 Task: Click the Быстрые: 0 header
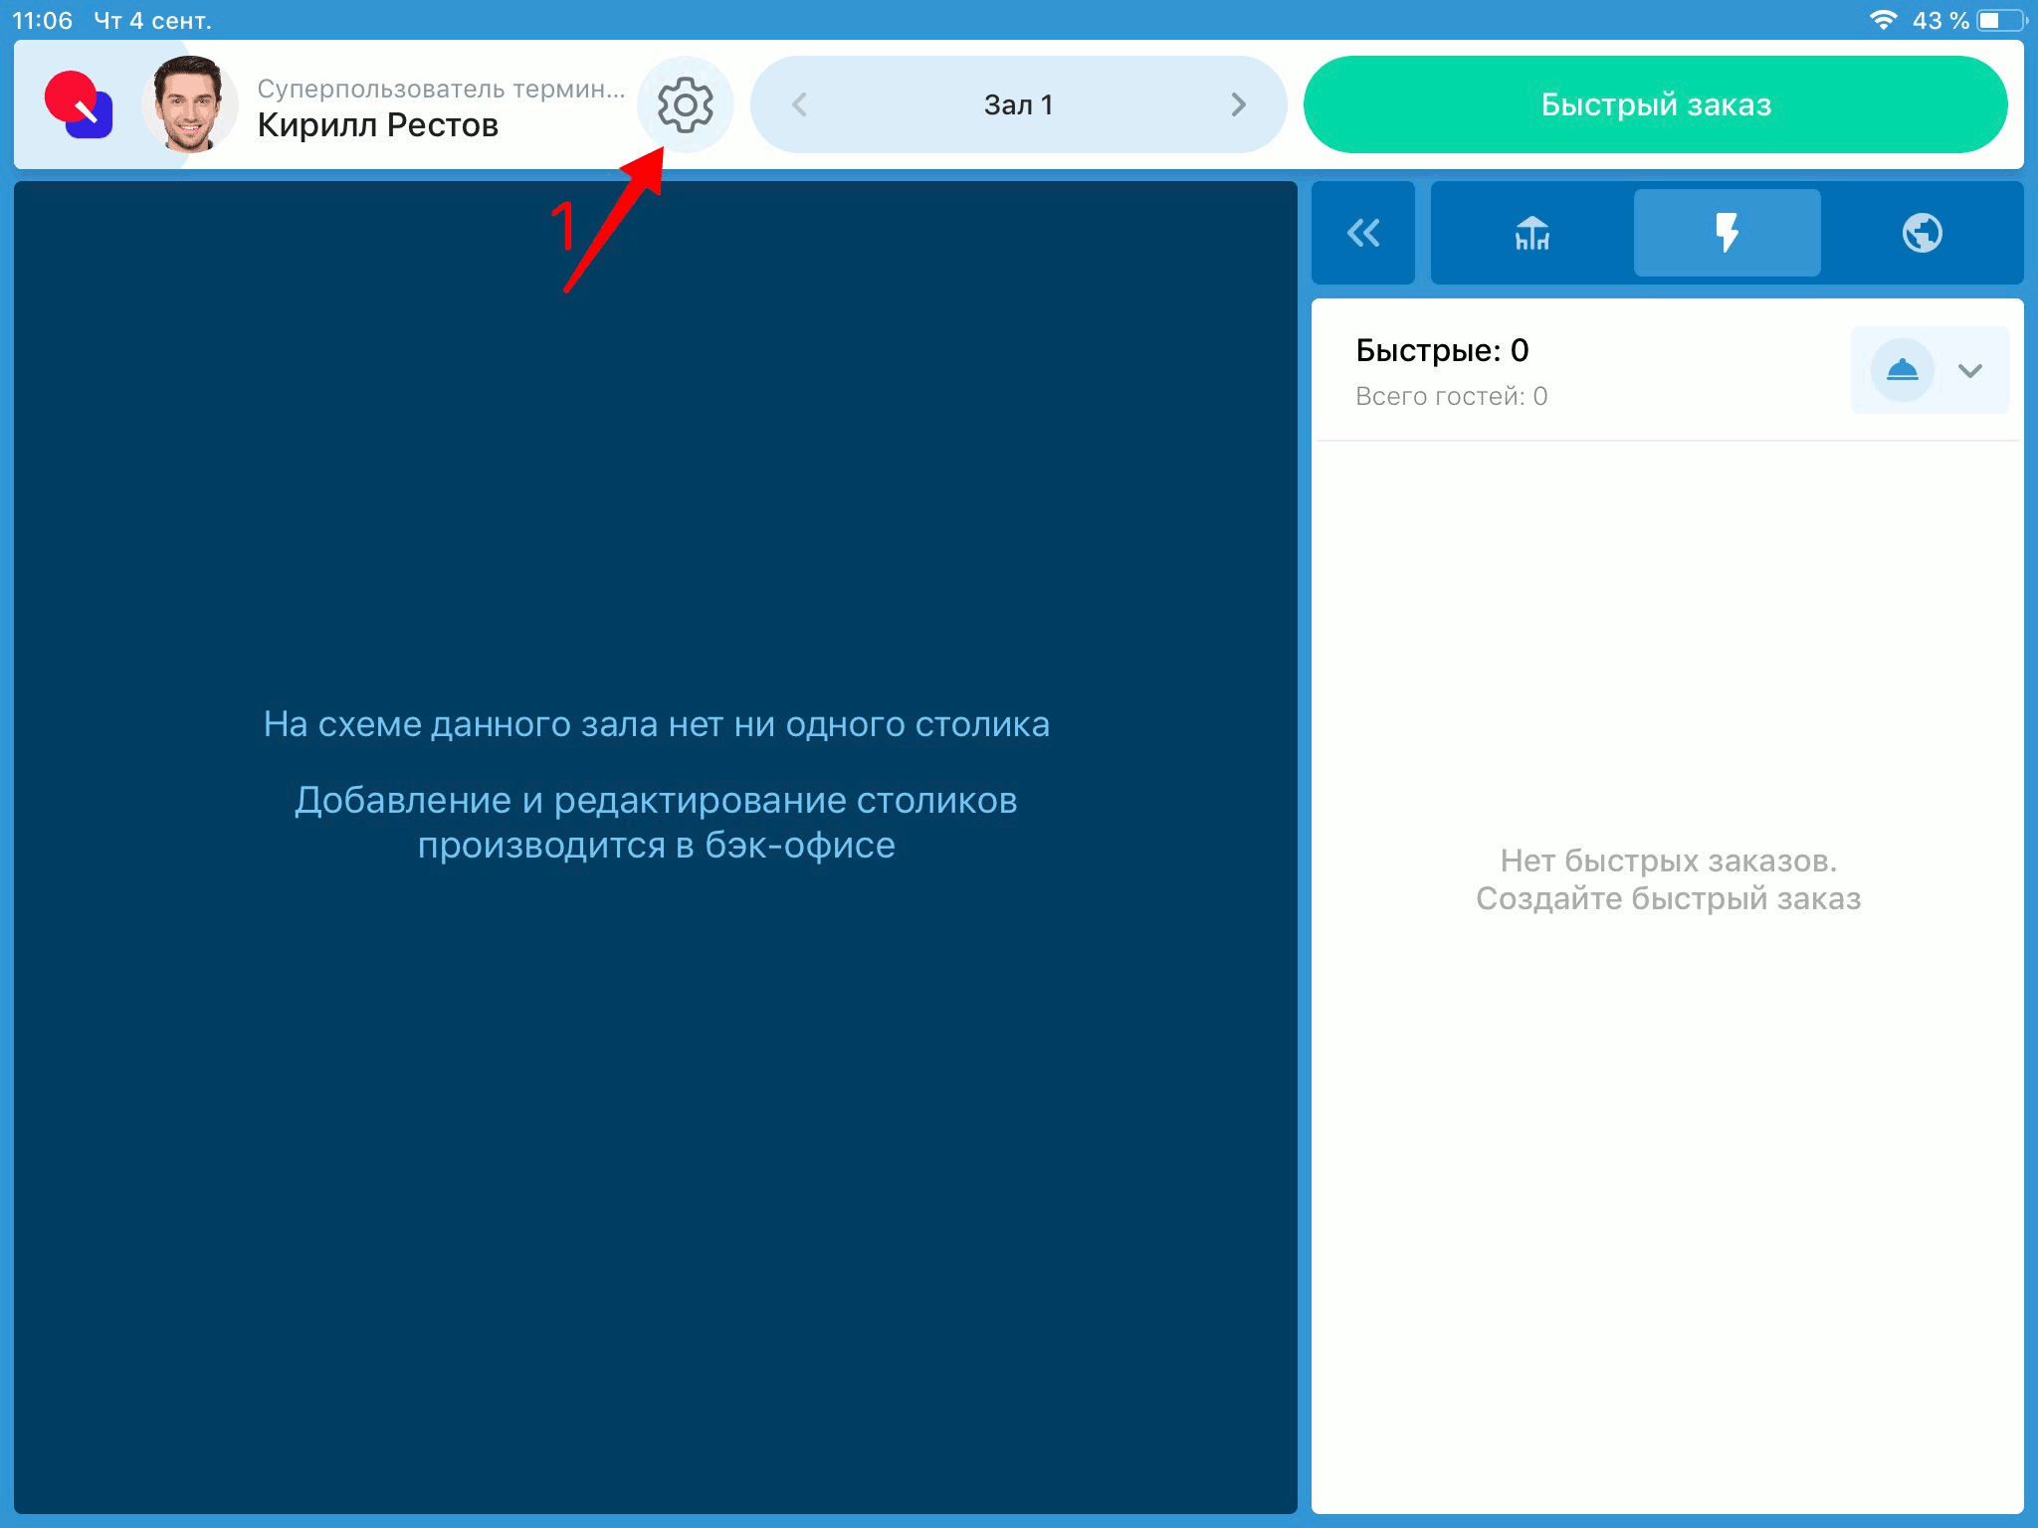pyautogui.click(x=1442, y=350)
